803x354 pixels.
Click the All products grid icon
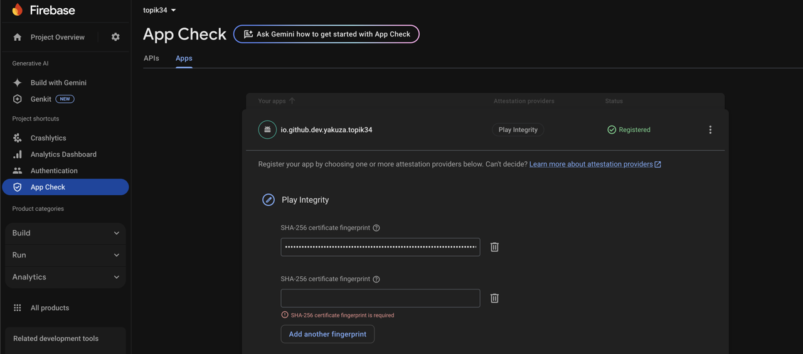tap(18, 308)
